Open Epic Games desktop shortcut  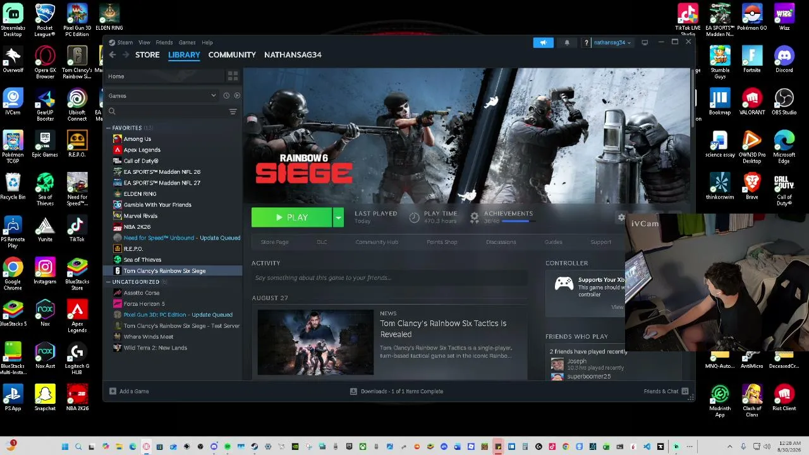[x=45, y=144]
